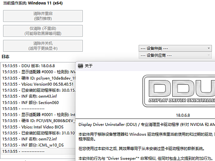
Task: Click the DDU logo image in About dialog
Action: (179, 91)
